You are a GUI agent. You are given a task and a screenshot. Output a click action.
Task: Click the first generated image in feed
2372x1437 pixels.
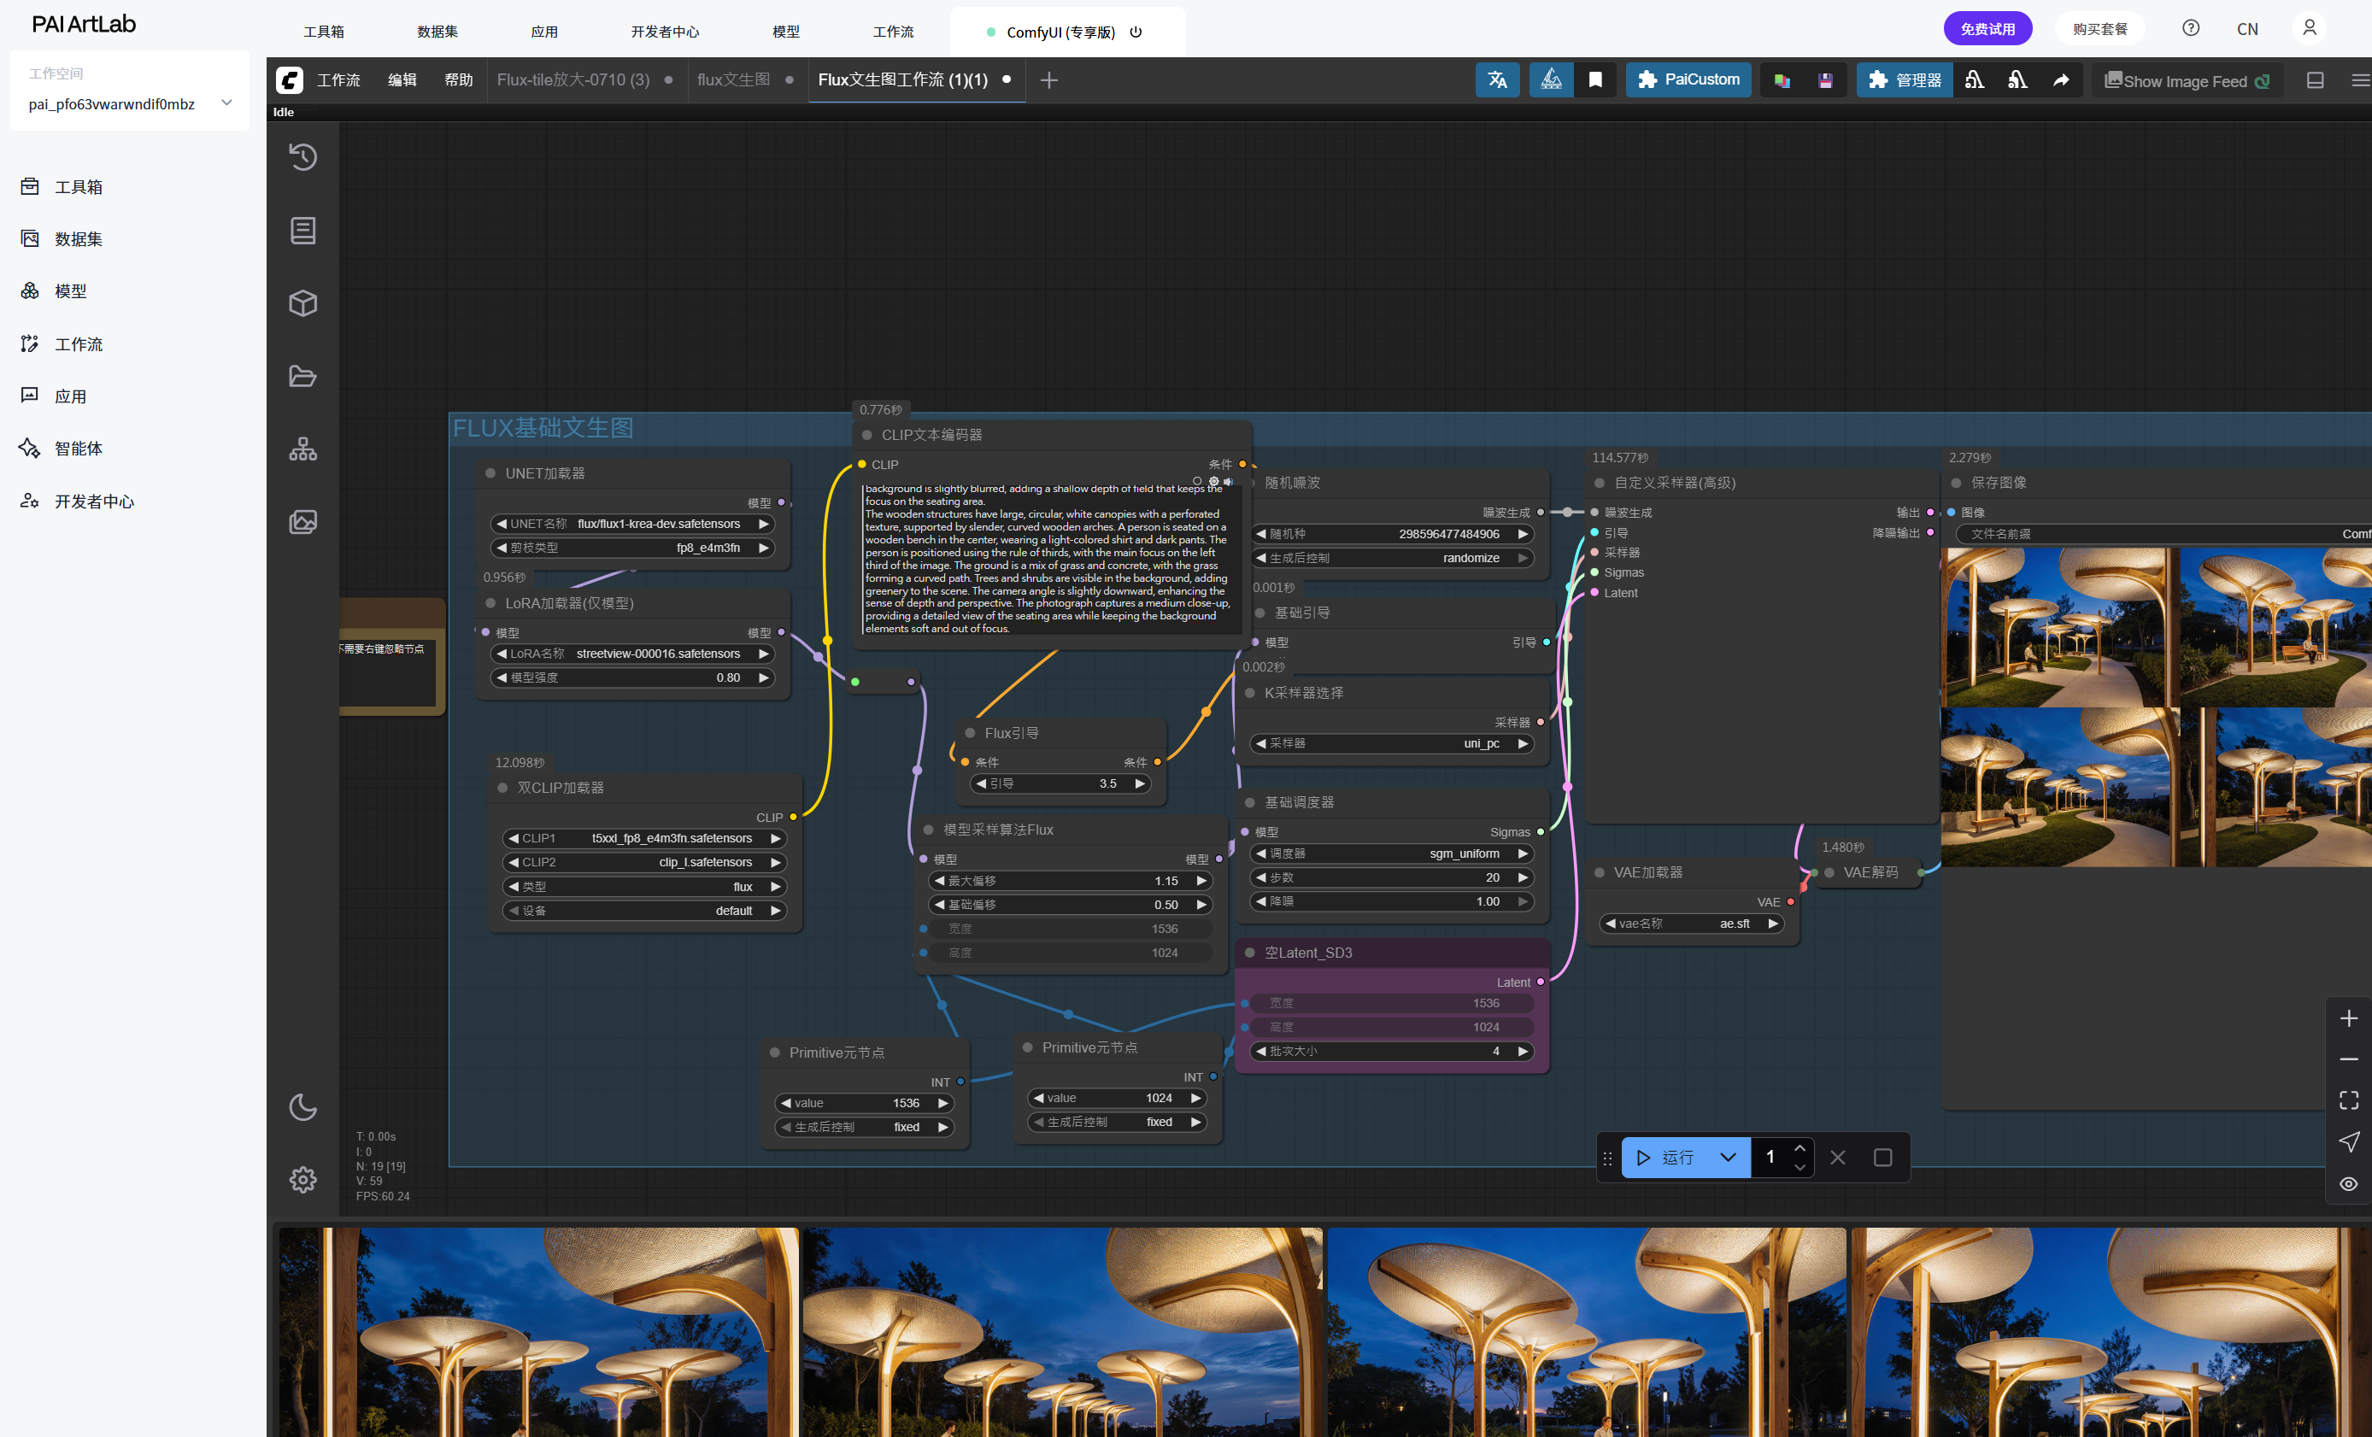coord(538,1331)
